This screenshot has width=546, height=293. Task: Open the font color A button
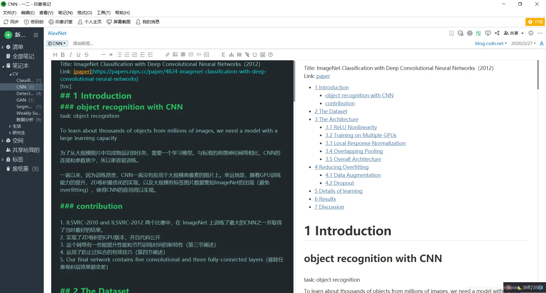click(x=542, y=43)
